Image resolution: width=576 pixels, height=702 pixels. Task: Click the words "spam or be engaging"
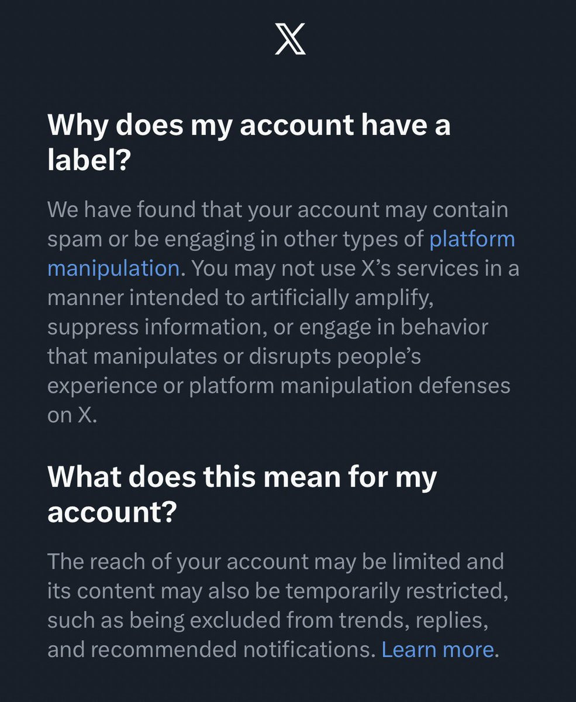[x=152, y=239]
